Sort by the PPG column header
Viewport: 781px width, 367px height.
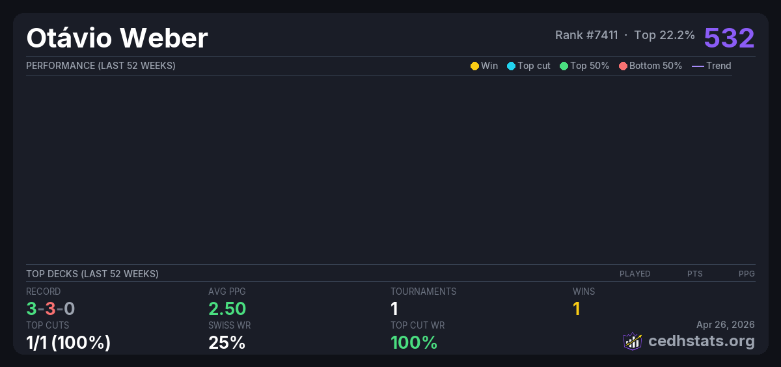click(747, 274)
